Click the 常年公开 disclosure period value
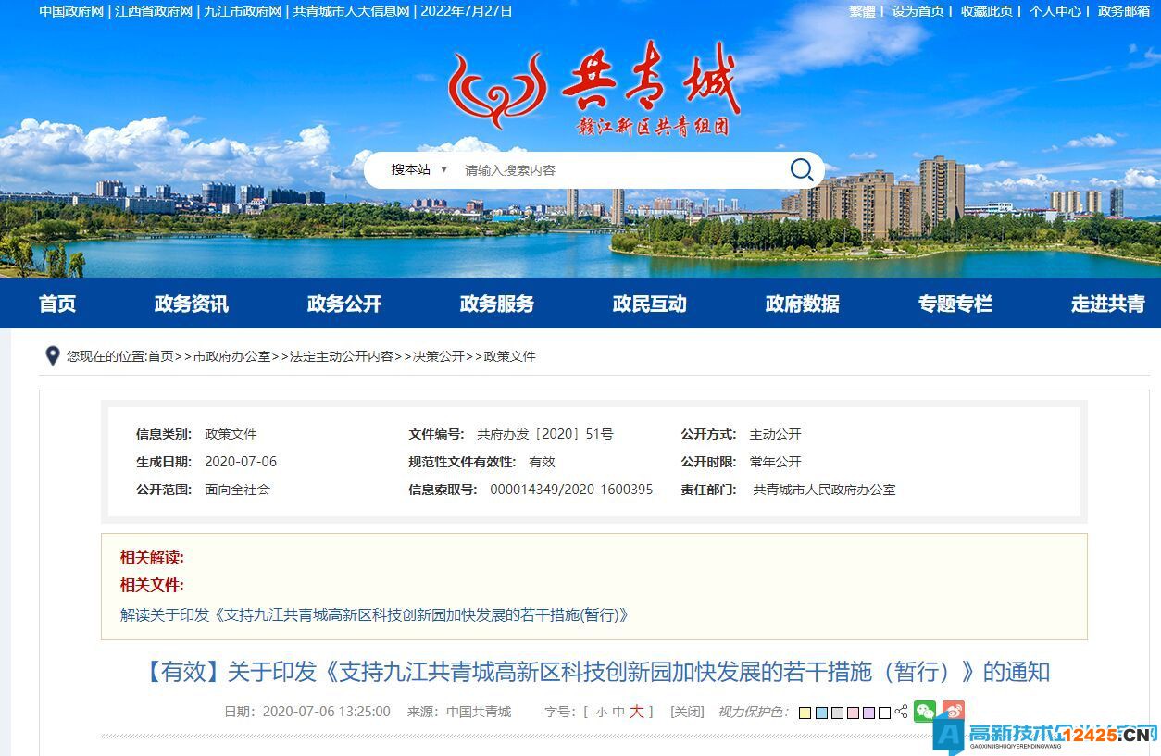The image size is (1161, 756). (776, 462)
